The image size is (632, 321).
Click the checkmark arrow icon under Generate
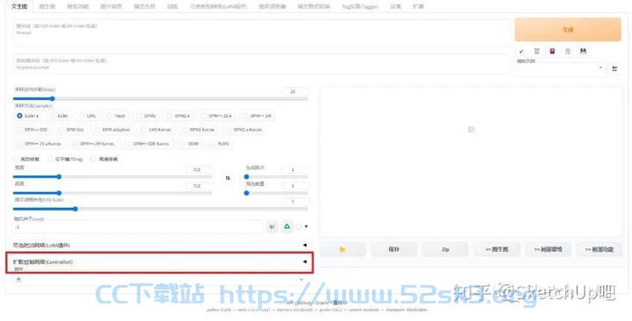pyautogui.click(x=521, y=52)
